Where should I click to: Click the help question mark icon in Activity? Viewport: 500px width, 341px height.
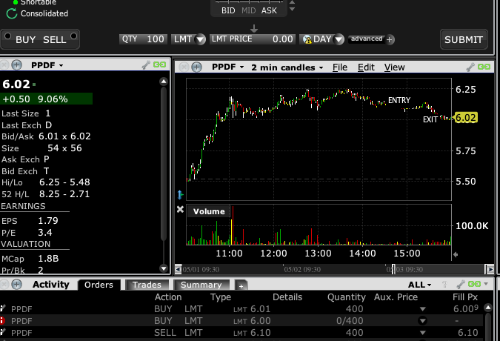[445, 284]
